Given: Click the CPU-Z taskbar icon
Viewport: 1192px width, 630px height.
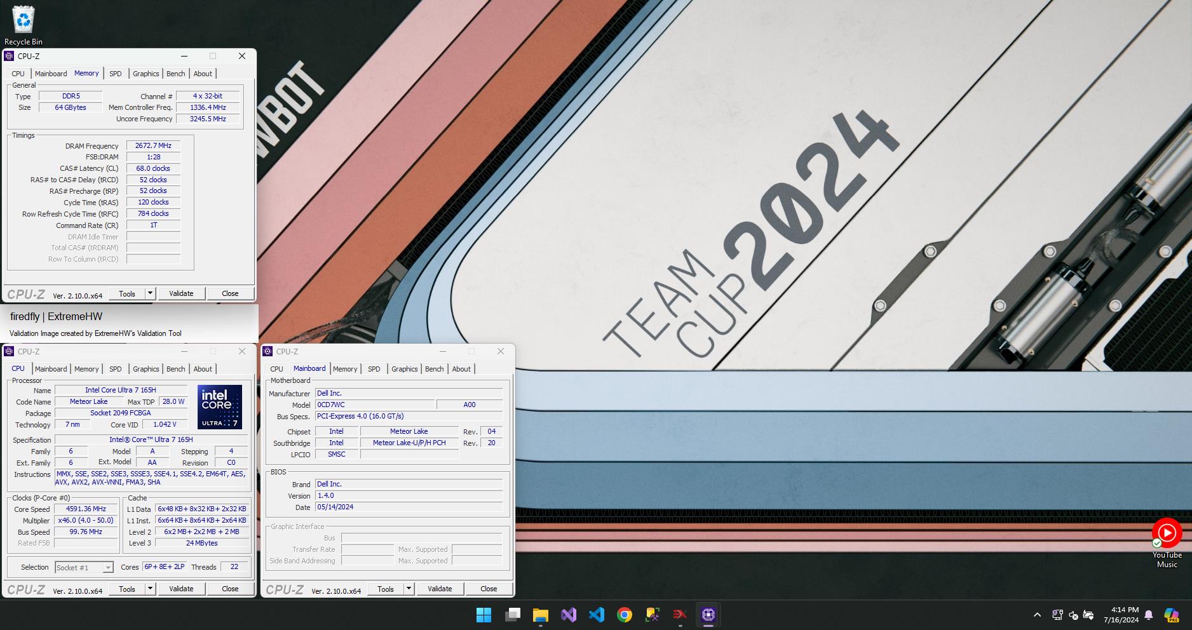Looking at the screenshot, I should point(708,615).
